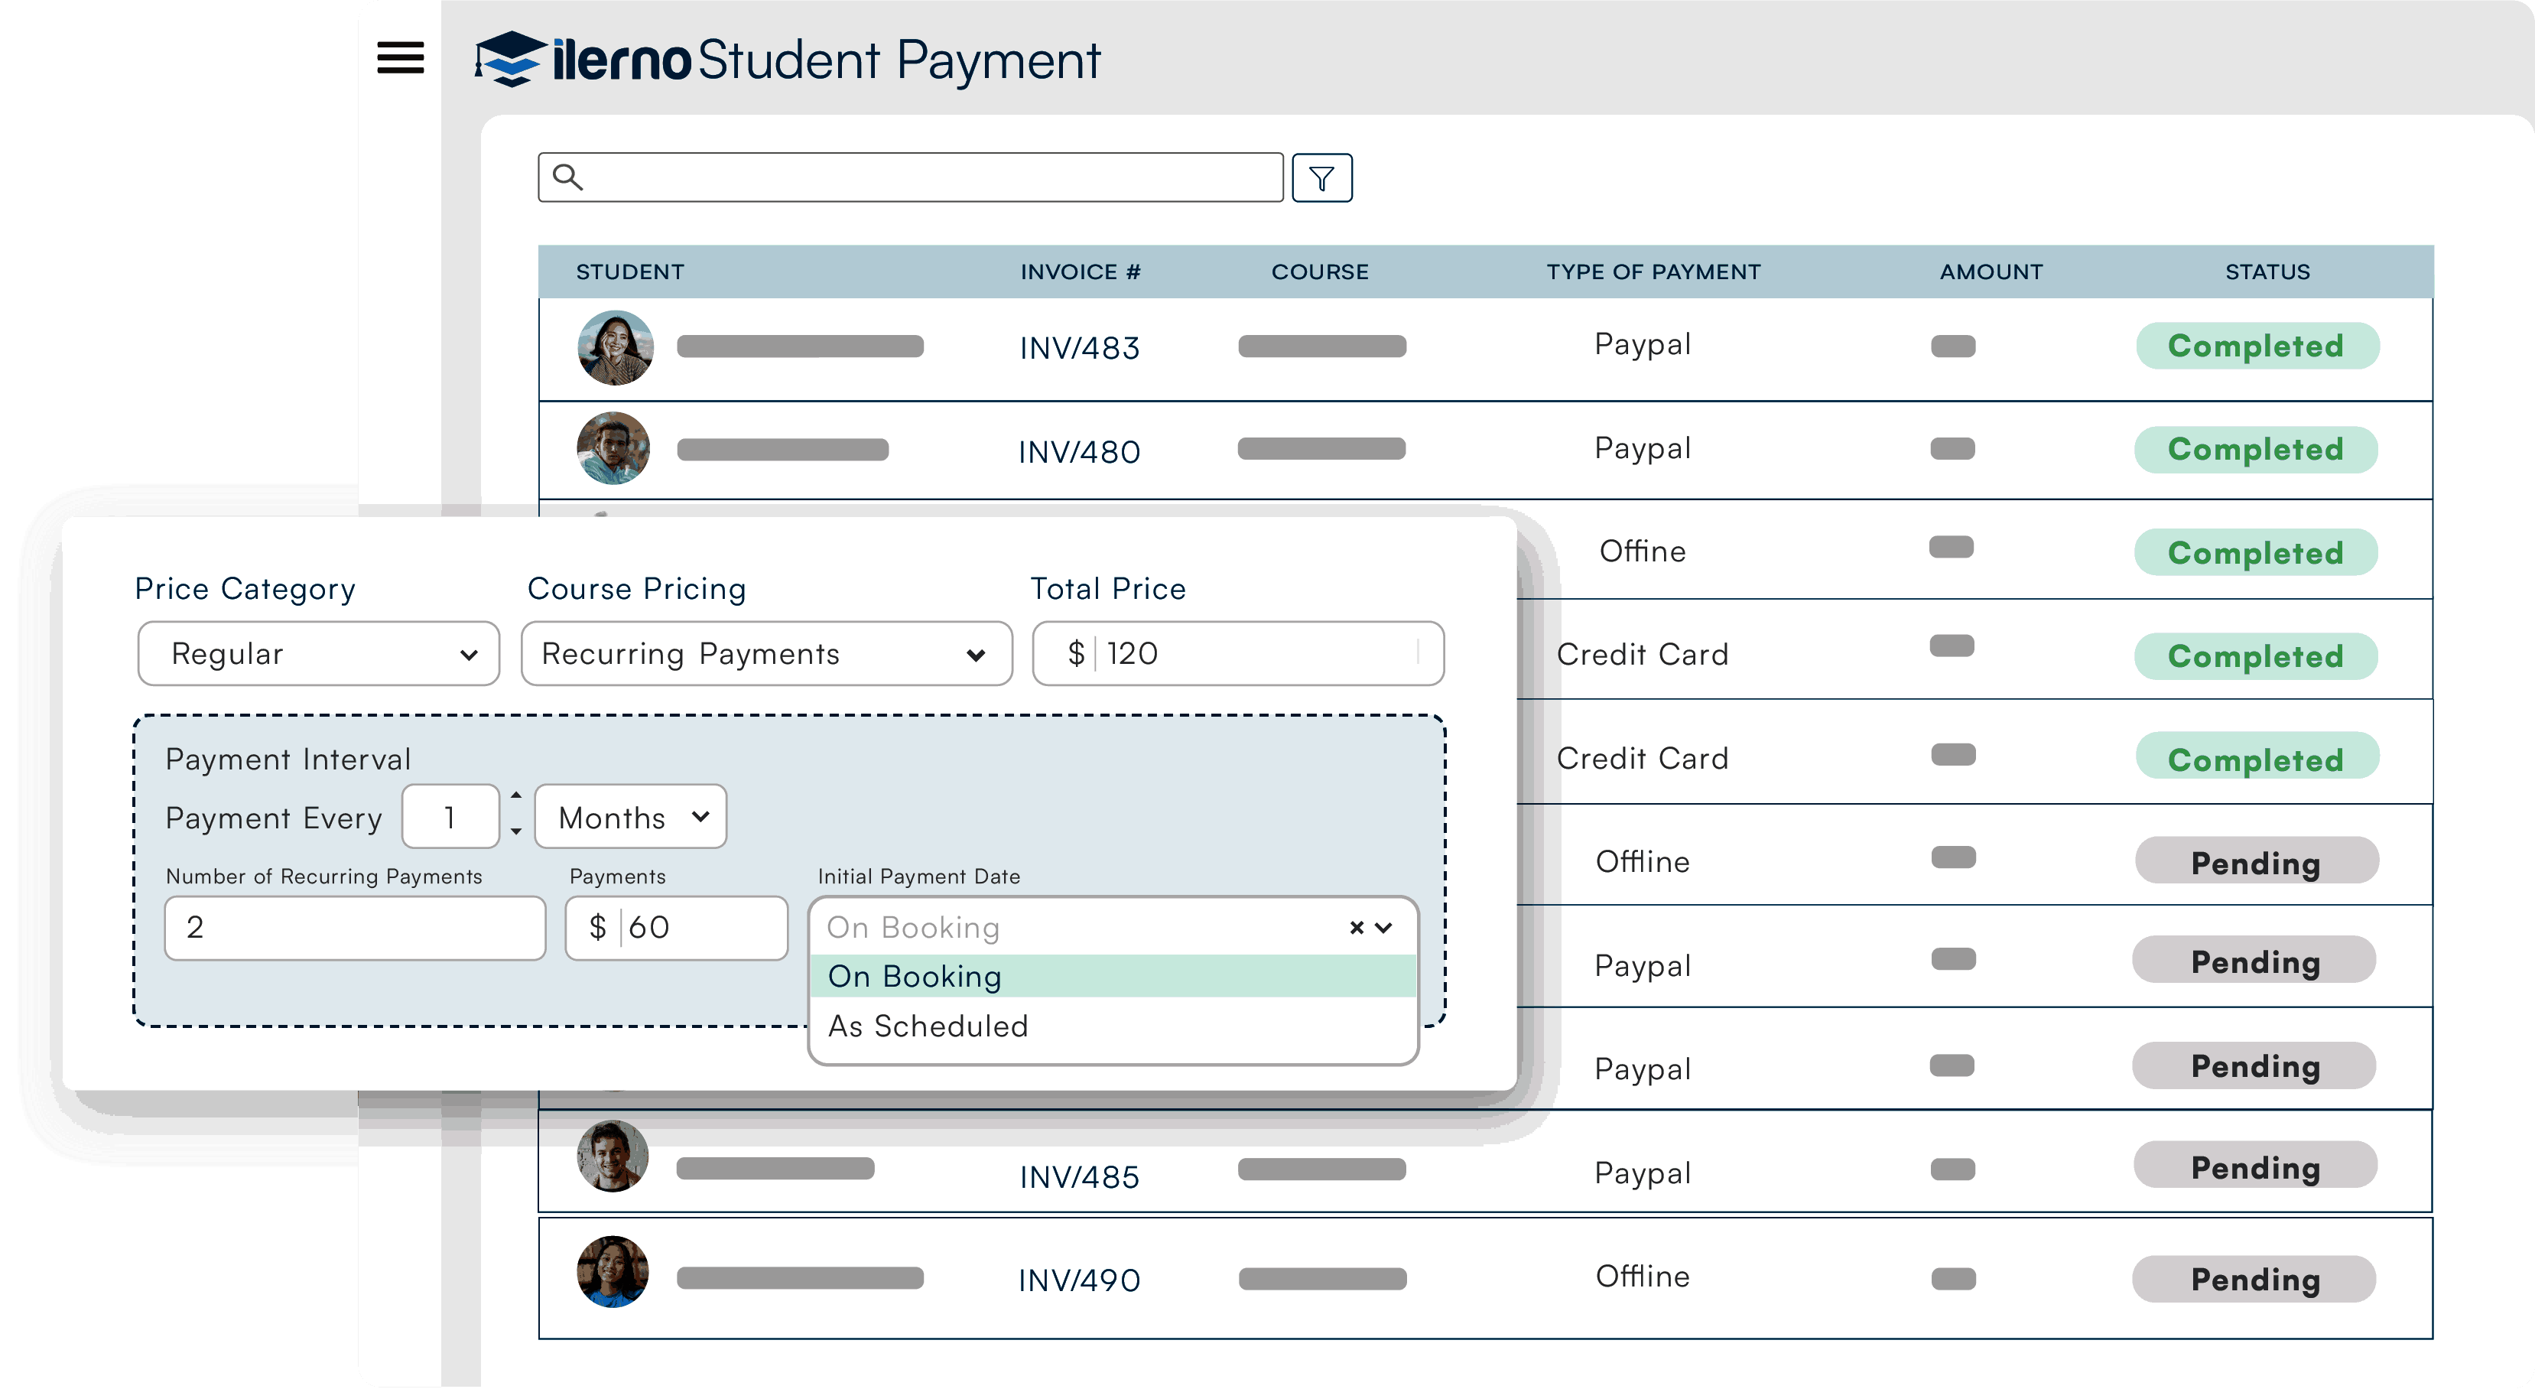2535x1389 pixels.
Task: Click Pending status badge for INV/490
Action: 2254,1280
